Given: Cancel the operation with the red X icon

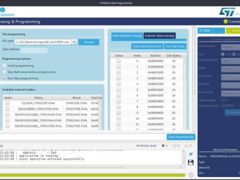Looking at the screenshot, I should click(191, 175).
